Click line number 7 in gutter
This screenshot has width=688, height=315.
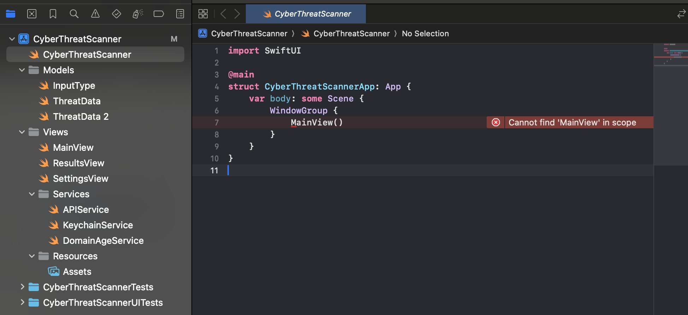(217, 122)
